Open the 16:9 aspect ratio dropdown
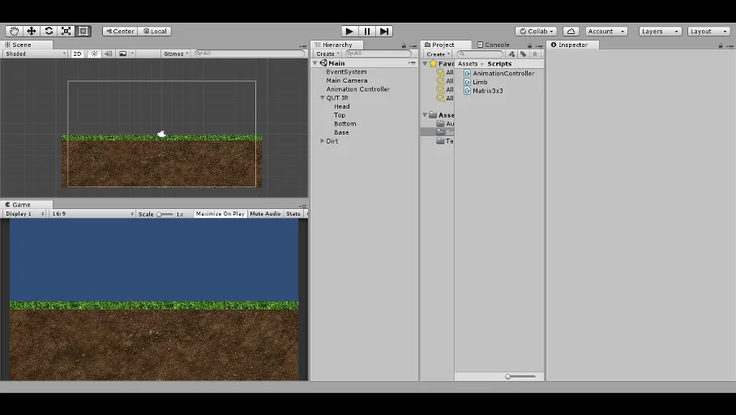The width and height of the screenshot is (736, 415). (92, 214)
